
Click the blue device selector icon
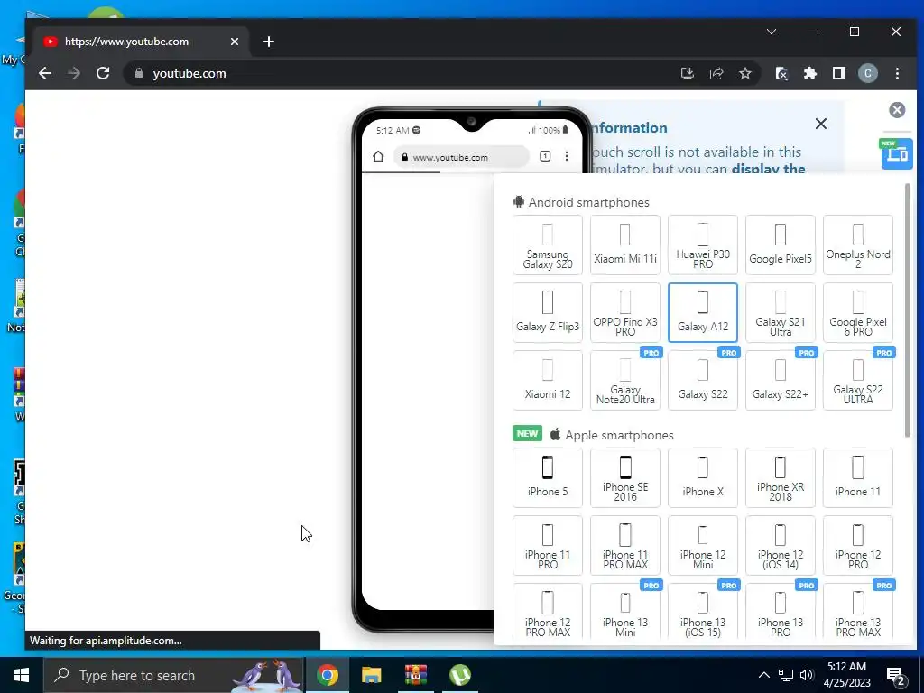tap(897, 153)
